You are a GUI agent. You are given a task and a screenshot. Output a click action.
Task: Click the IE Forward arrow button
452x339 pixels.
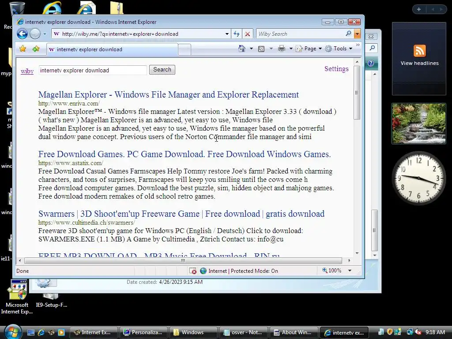(35, 34)
